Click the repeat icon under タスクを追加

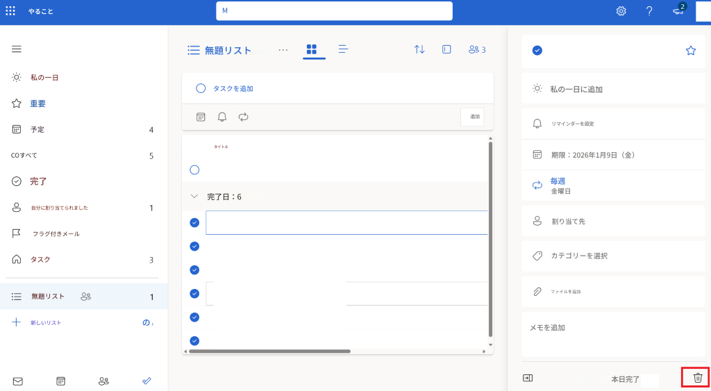point(244,117)
